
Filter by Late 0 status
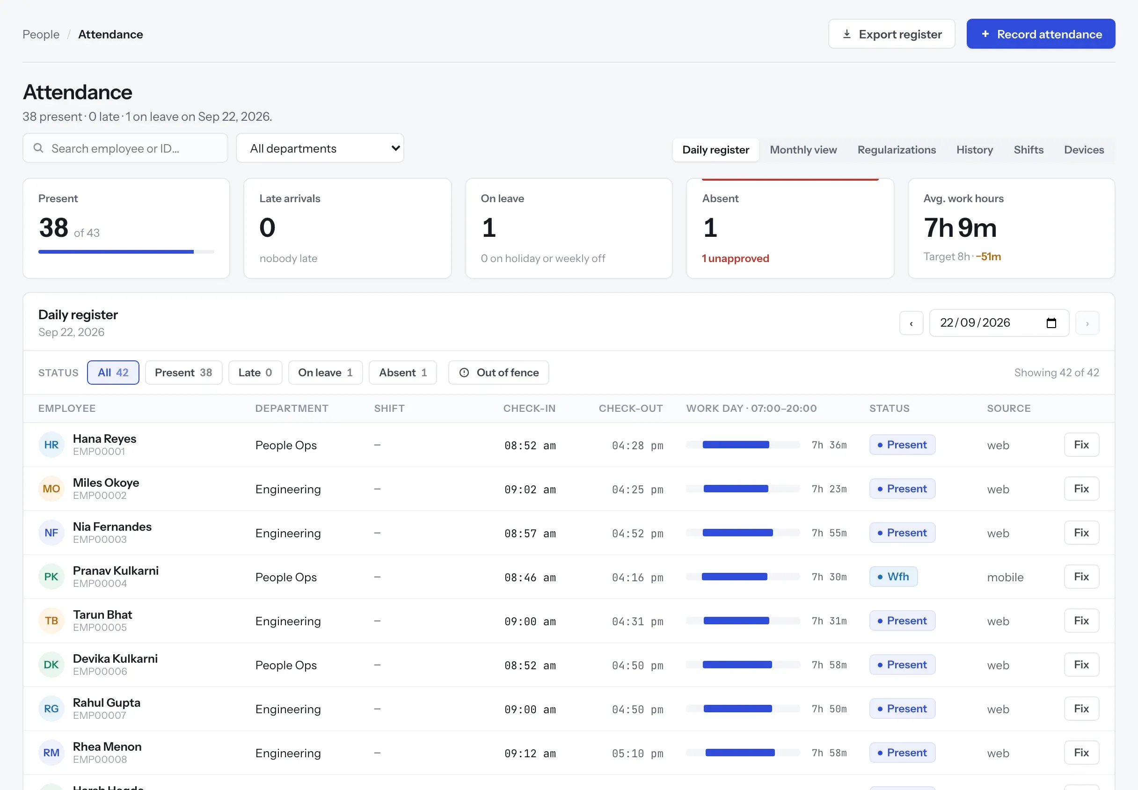click(x=255, y=373)
